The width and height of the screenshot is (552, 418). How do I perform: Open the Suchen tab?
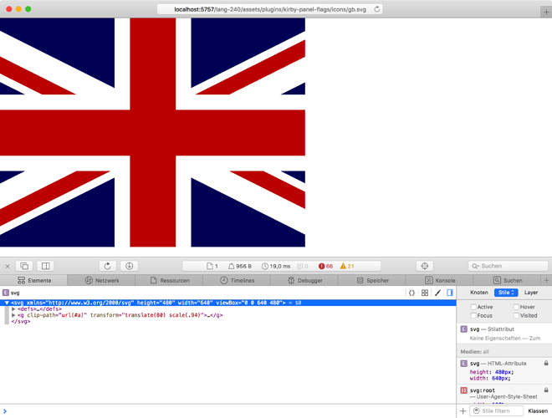point(508,280)
